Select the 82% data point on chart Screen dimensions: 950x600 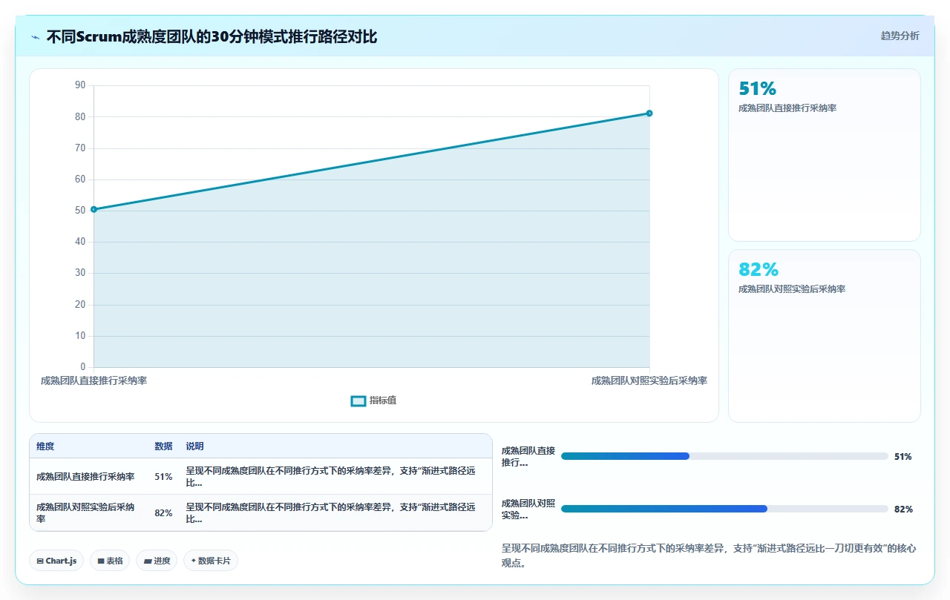649,113
